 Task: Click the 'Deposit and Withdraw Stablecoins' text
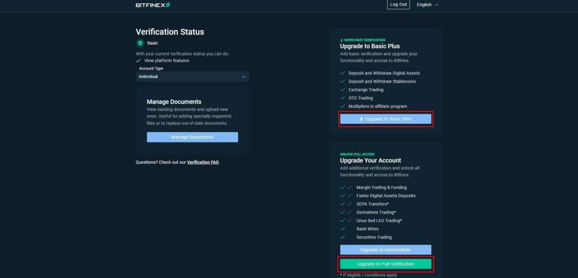pos(382,81)
